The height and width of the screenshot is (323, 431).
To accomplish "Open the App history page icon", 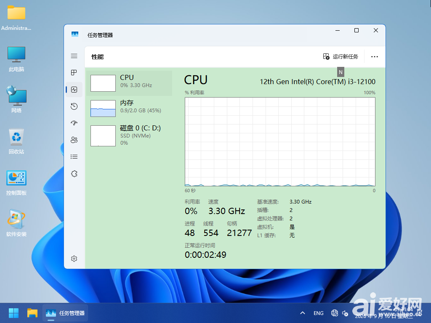I will tap(74, 106).
